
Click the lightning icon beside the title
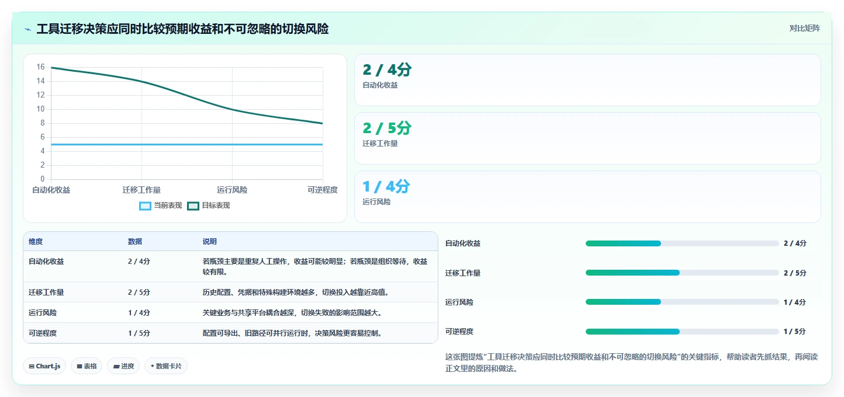coord(27,29)
